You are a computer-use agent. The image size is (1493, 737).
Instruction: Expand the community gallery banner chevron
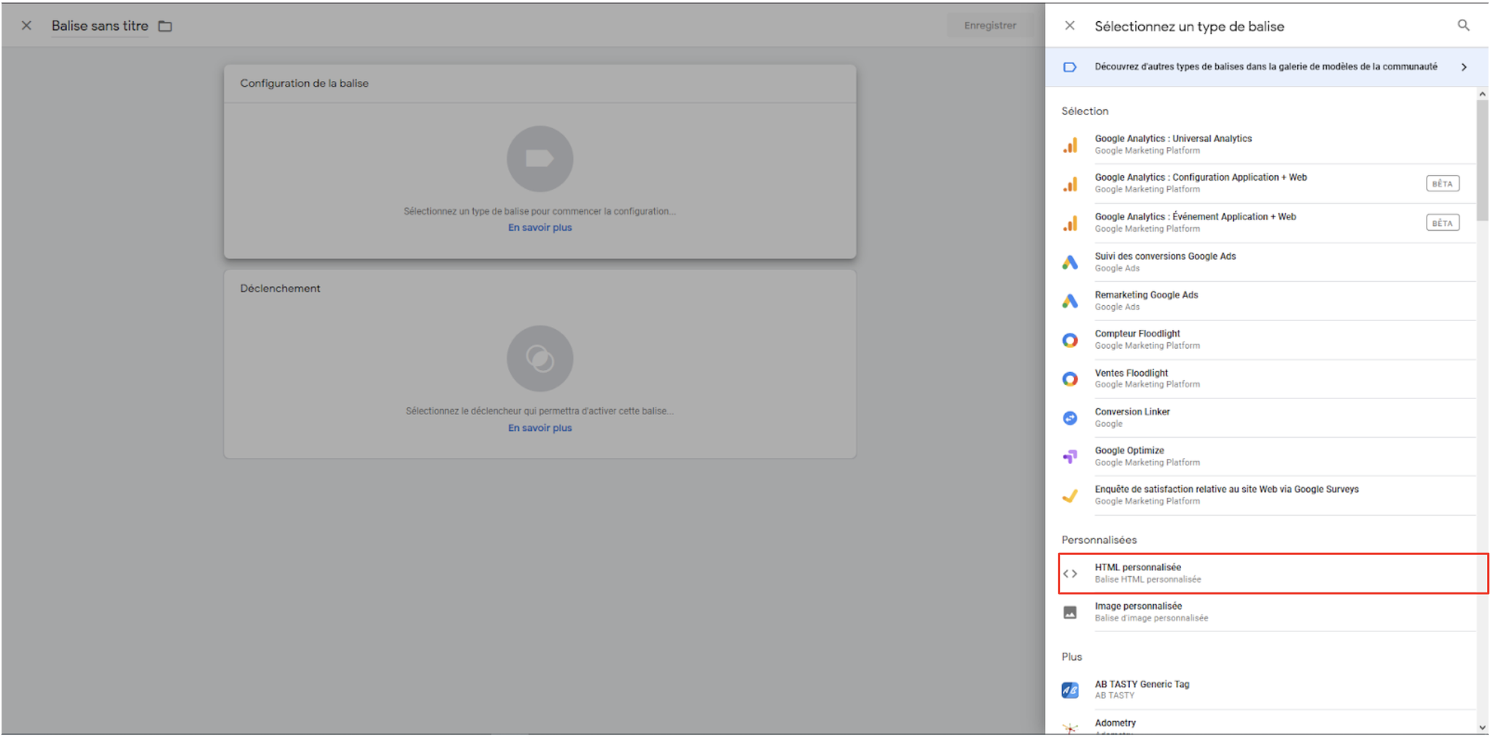pos(1464,67)
